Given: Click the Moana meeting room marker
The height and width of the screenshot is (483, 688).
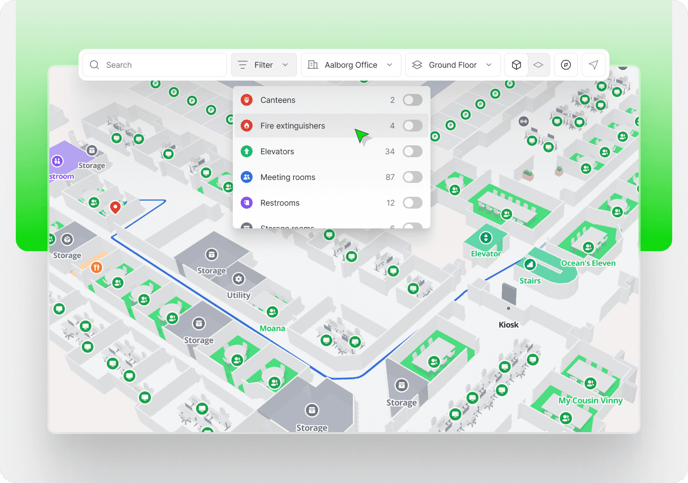Looking at the screenshot, I should 272,312.
